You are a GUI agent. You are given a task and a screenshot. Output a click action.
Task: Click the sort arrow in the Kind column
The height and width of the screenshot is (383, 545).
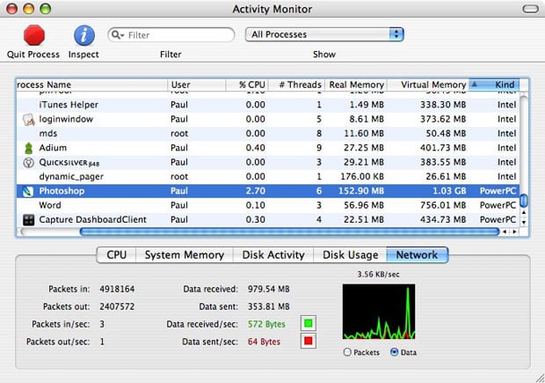pos(475,85)
